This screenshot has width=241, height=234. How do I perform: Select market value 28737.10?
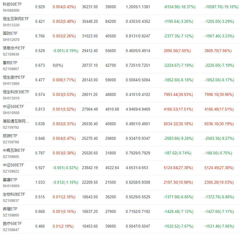[90, 65]
